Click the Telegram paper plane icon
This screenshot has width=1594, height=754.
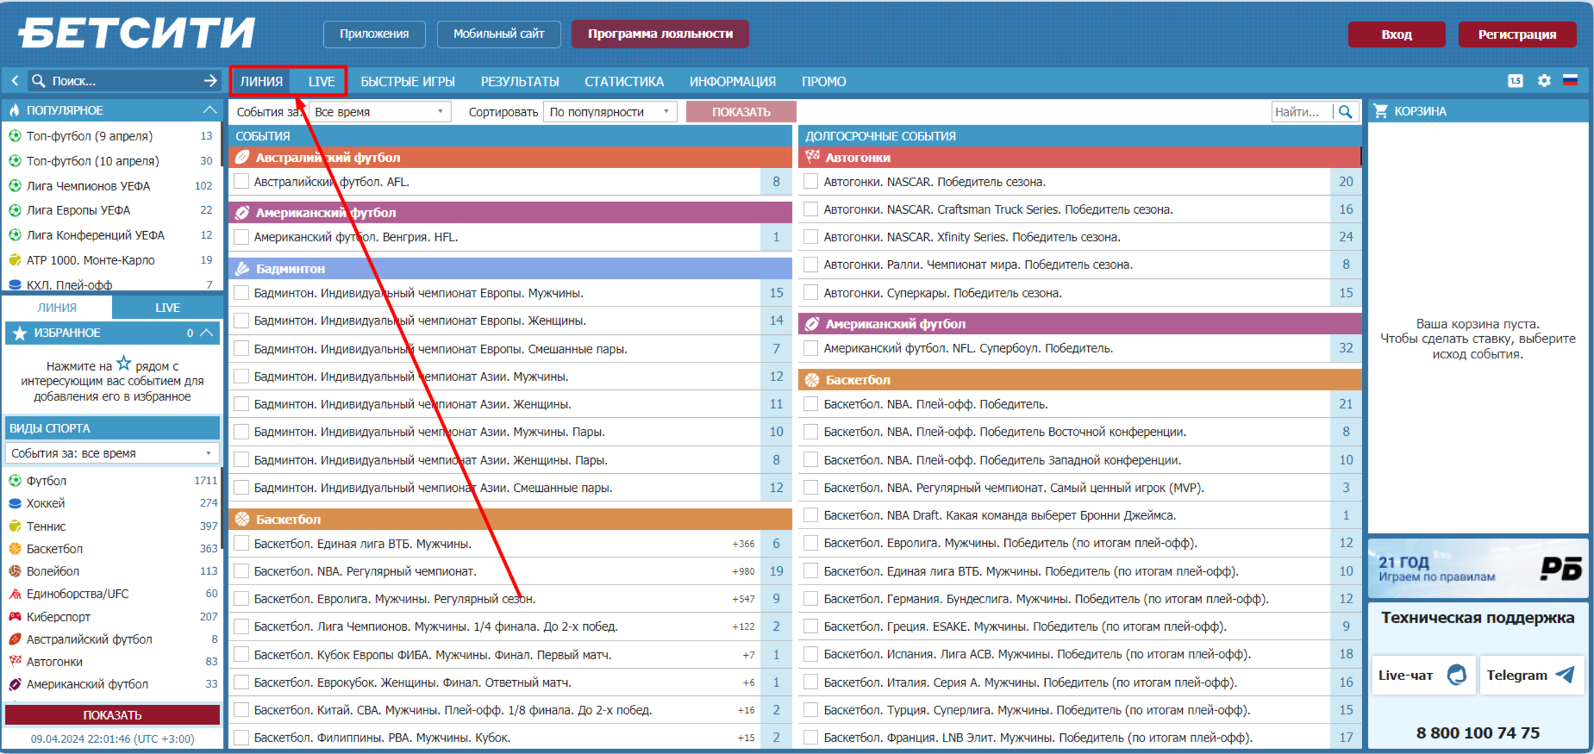(x=1565, y=674)
